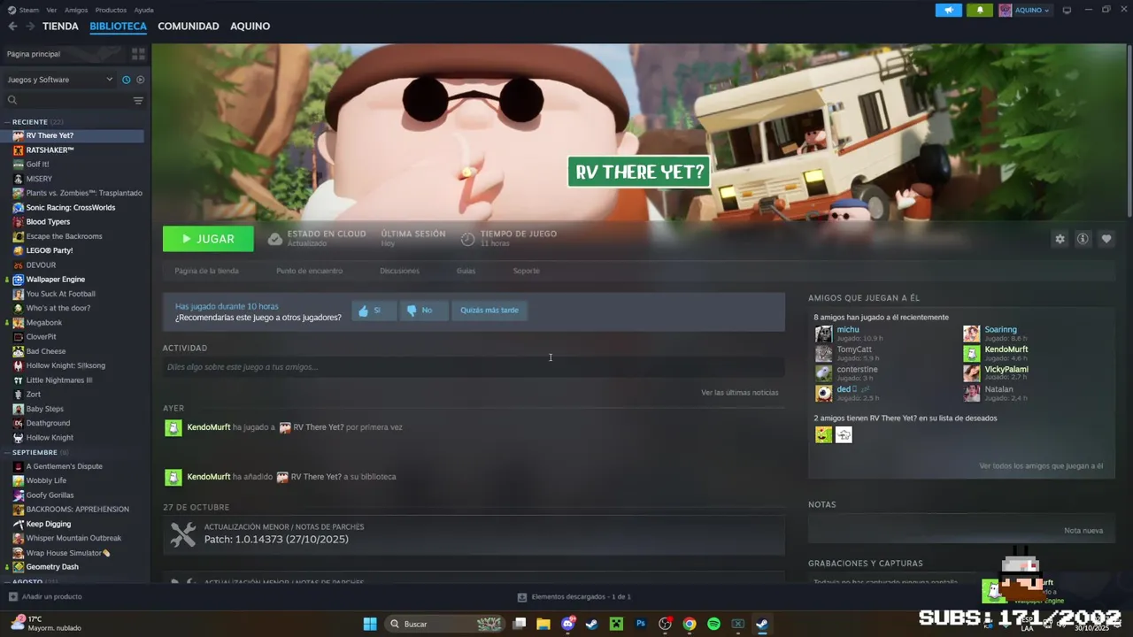Click the green JUGAR button
This screenshot has height=637, width=1133.
(208, 239)
